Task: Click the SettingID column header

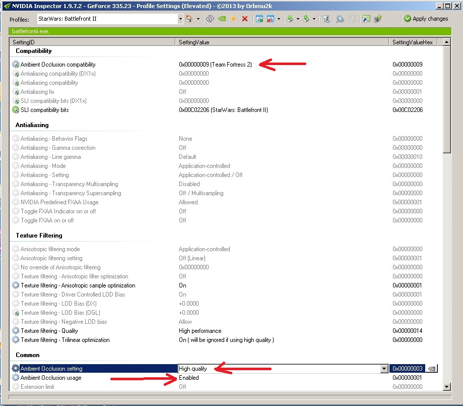Action: tap(92, 42)
